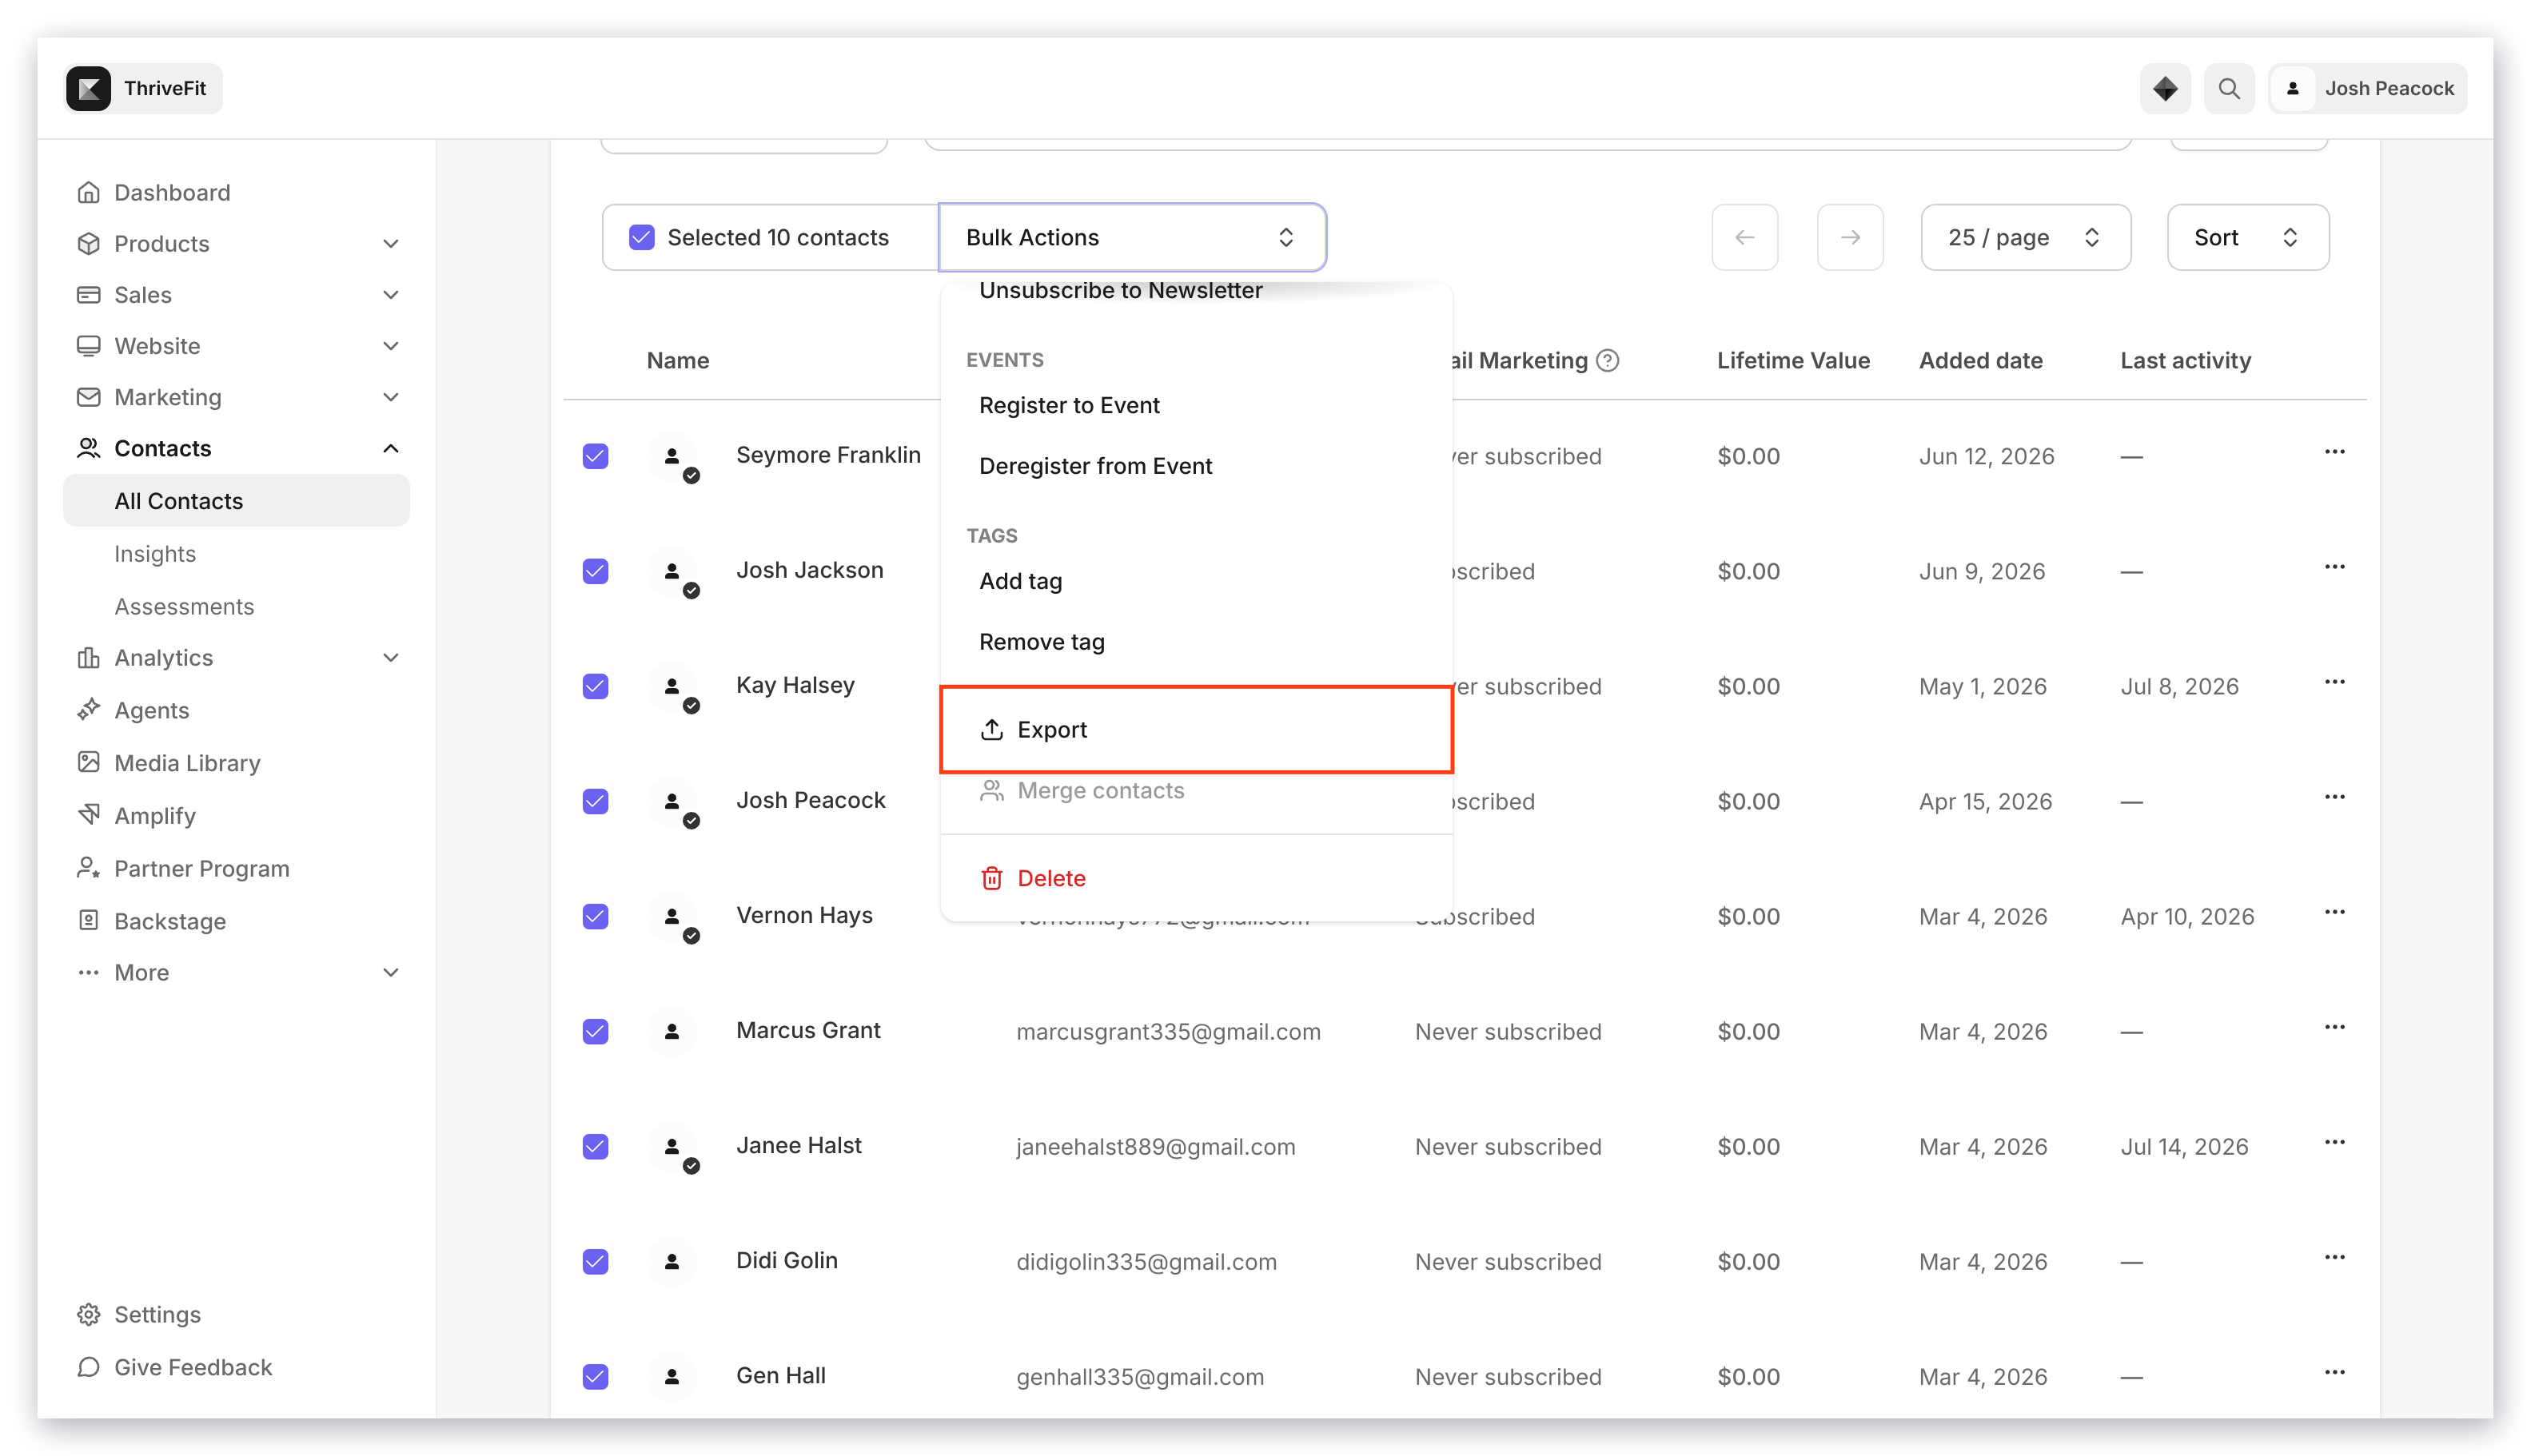The width and height of the screenshot is (2531, 1456).
Task: Uncheck Gen Hall's row checkbox
Action: (x=596, y=1376)
